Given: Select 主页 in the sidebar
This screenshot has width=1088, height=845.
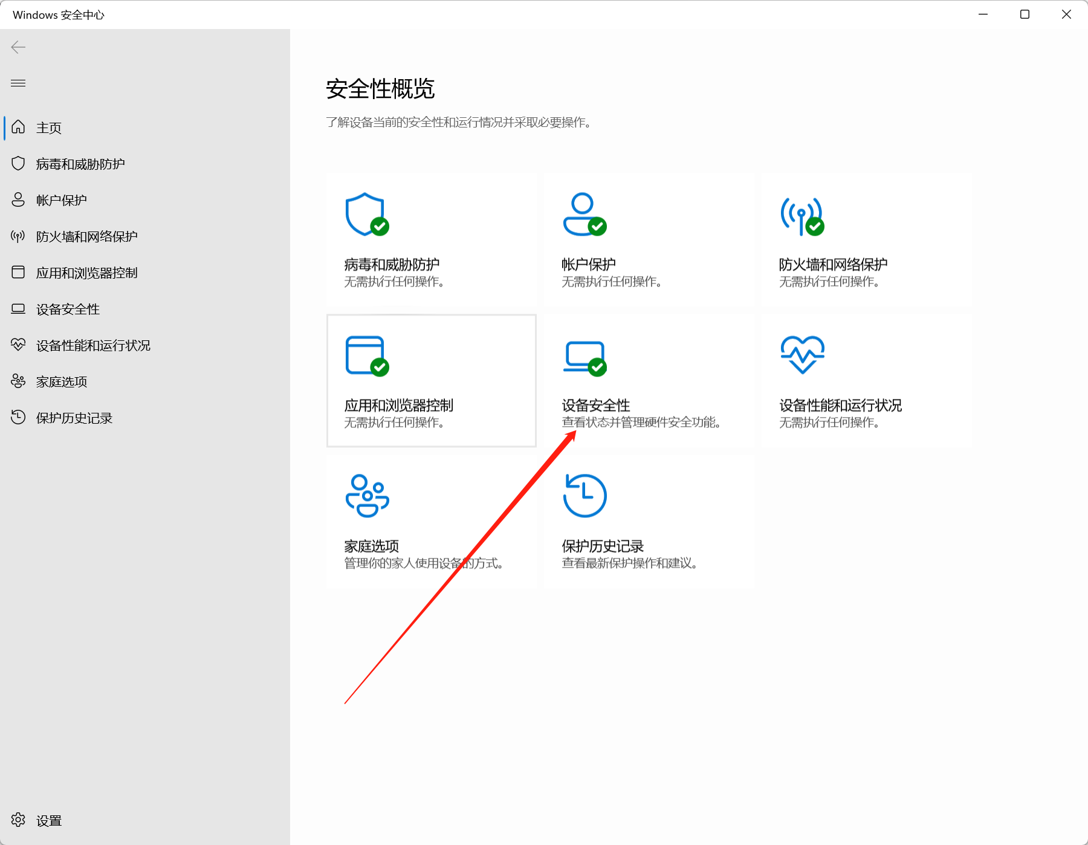Looking at the screenshot, I should [x=49, y=128].
